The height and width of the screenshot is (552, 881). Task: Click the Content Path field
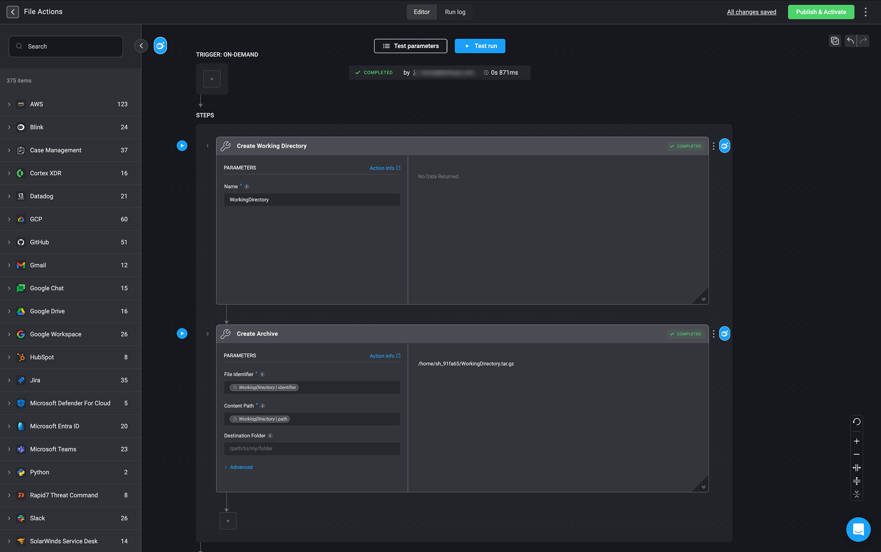pyautogui.click(x=312, y=419)
